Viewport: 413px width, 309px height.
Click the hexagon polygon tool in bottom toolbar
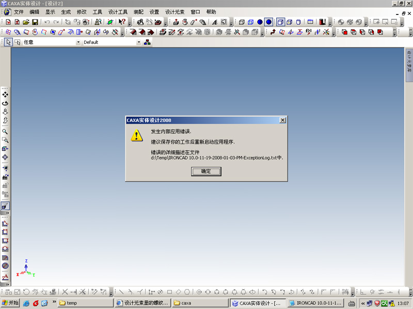pos(187,291)
